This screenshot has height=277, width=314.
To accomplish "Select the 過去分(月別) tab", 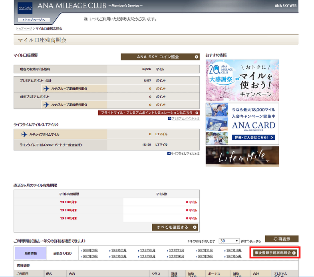I will 62,253.
